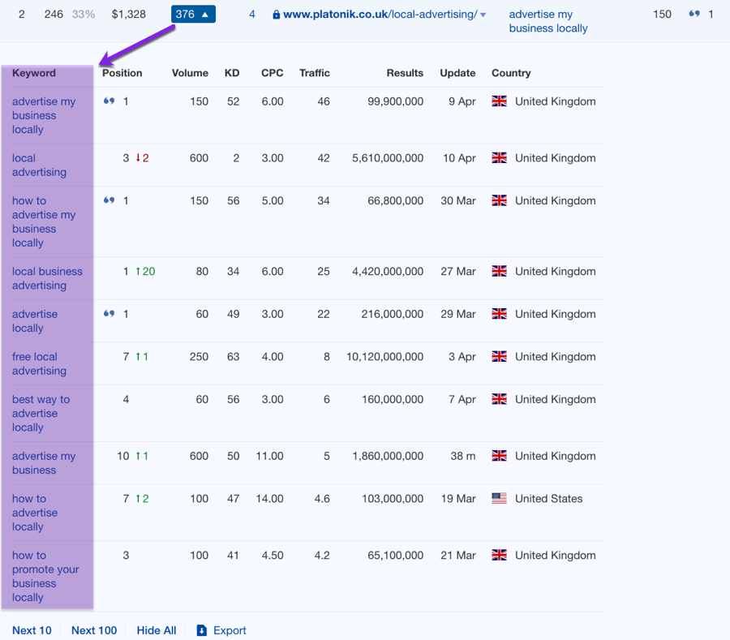Click the Export download icon
The width and height of the screenshot is (730, 640).
(202, 630)
